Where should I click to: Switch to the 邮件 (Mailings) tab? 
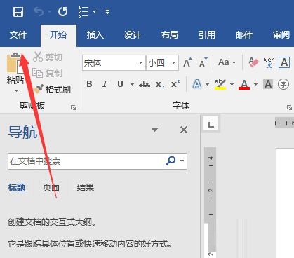(x=244, y=35)
